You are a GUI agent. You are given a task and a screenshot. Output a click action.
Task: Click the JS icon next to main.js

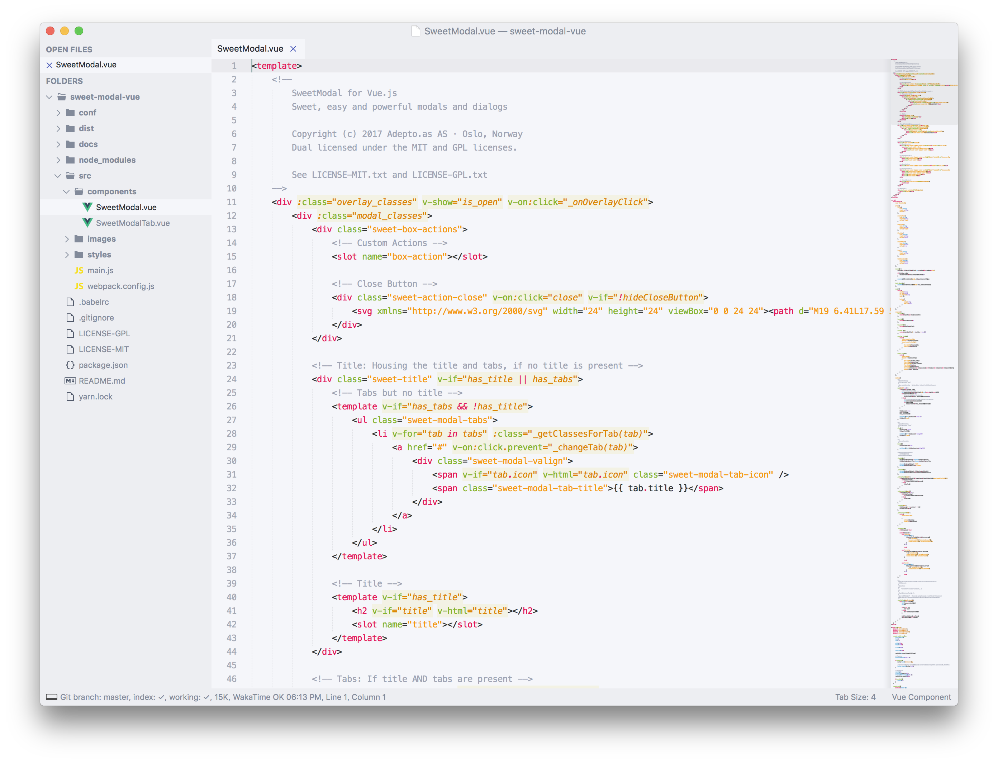pos(79,271)
